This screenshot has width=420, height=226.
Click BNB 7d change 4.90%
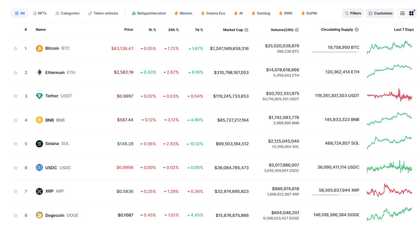195,120
